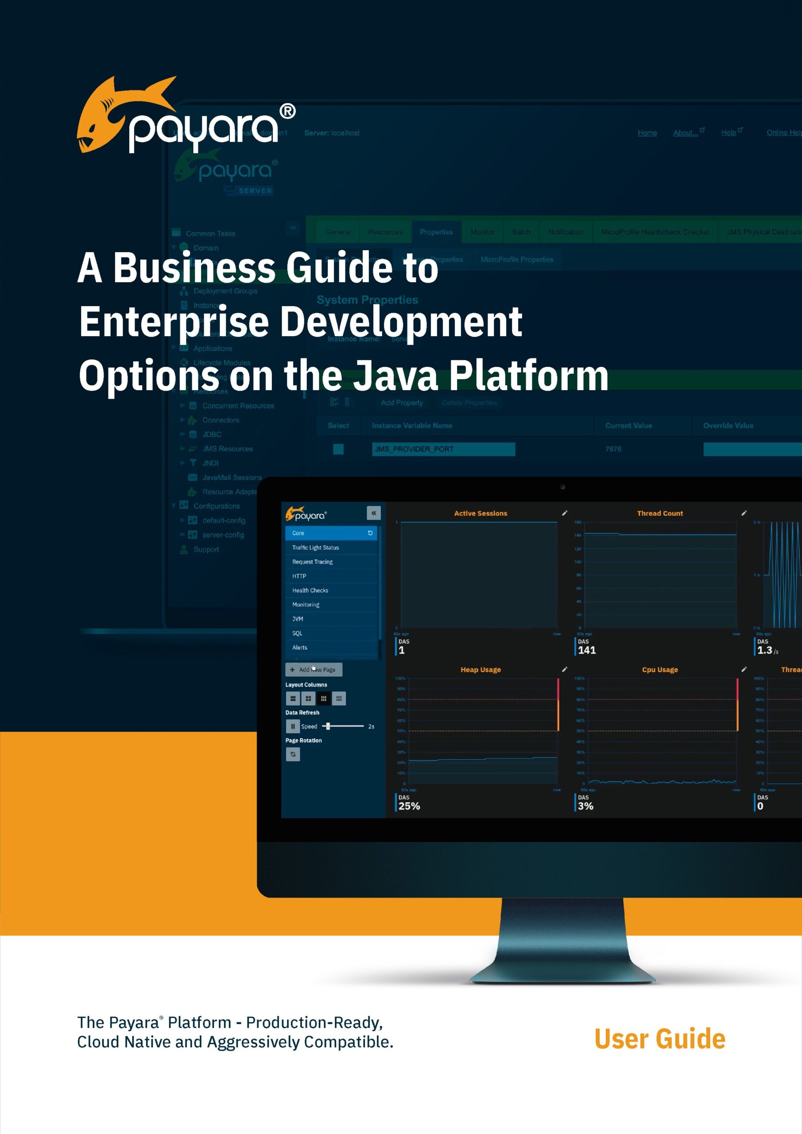Click the Home link in header
This screenshot has height=1134, width=802.
click(647, 133)
